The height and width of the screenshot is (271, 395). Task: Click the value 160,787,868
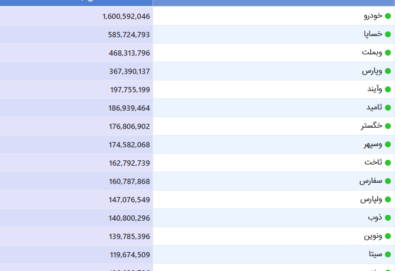click(x=129, y=182)
